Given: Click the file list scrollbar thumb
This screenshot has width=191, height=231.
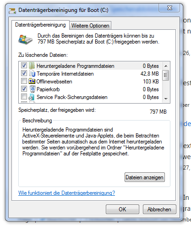Looking at the screenshot, I should point(166,75).
